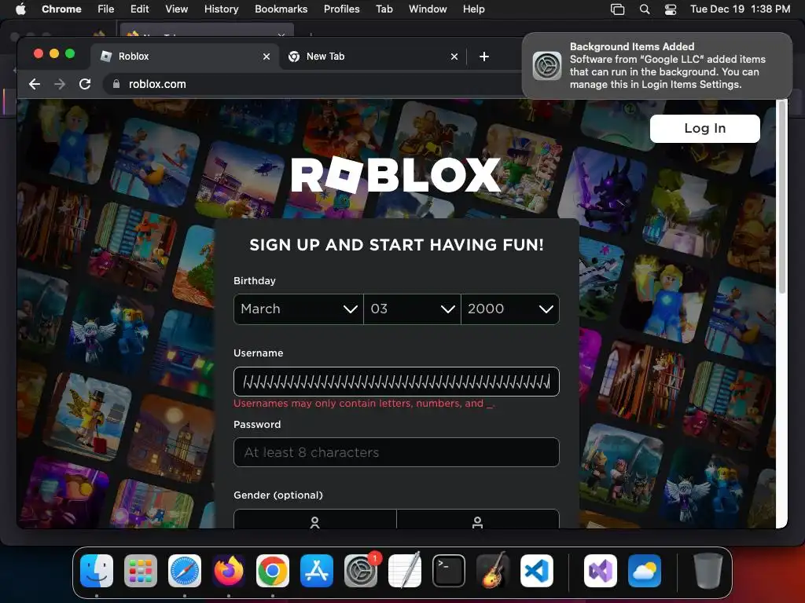Click the Stage Manager menu bar icon
The image size is (805, 603).
[618, 9]
